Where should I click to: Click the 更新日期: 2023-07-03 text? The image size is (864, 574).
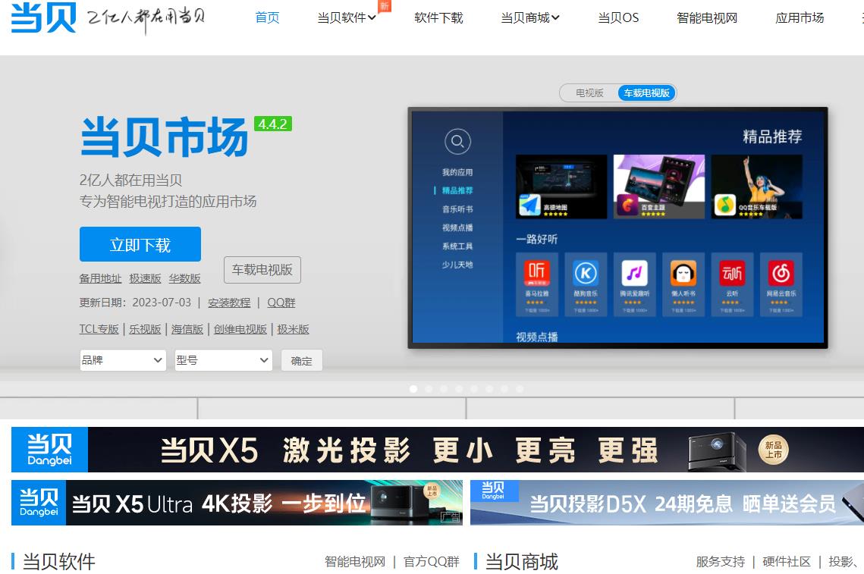[x=136, y=303]
